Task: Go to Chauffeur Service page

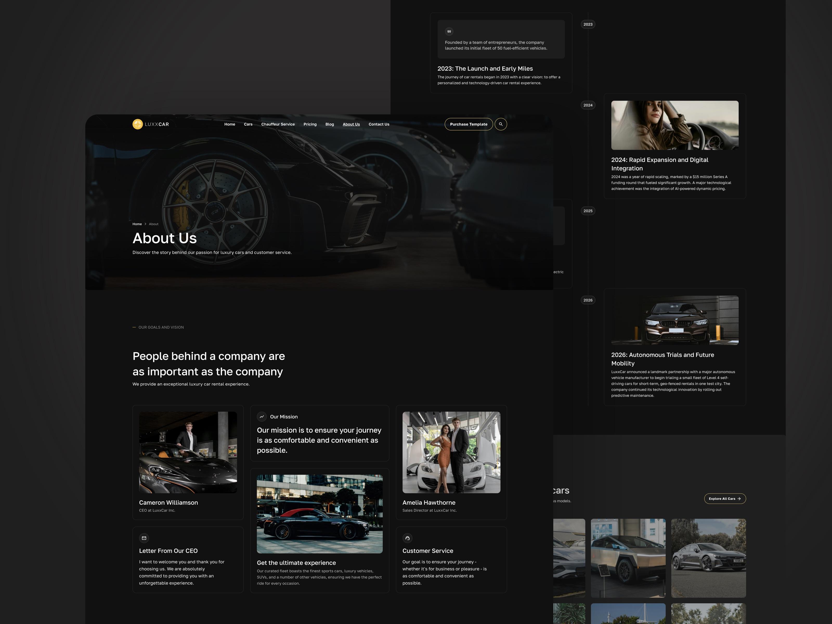Action: tap(278, 124)
